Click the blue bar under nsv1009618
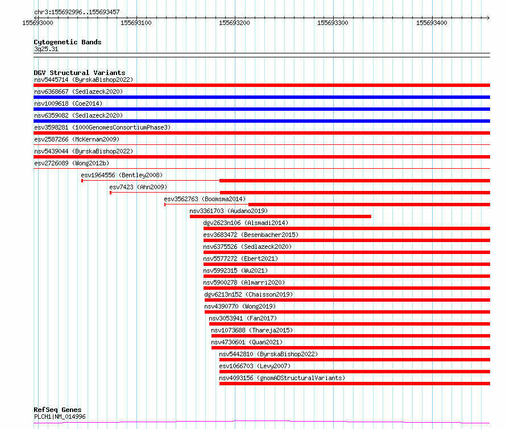The image size is (506, 429). tap(262, 109)
